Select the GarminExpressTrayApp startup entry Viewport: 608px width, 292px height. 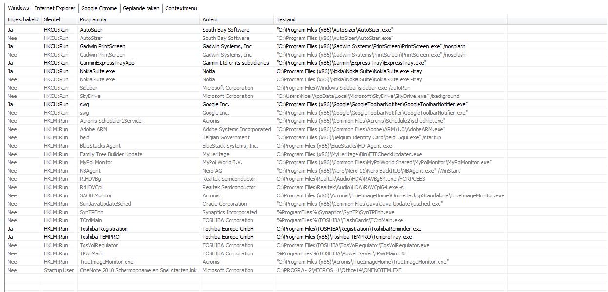coord(107,63)
